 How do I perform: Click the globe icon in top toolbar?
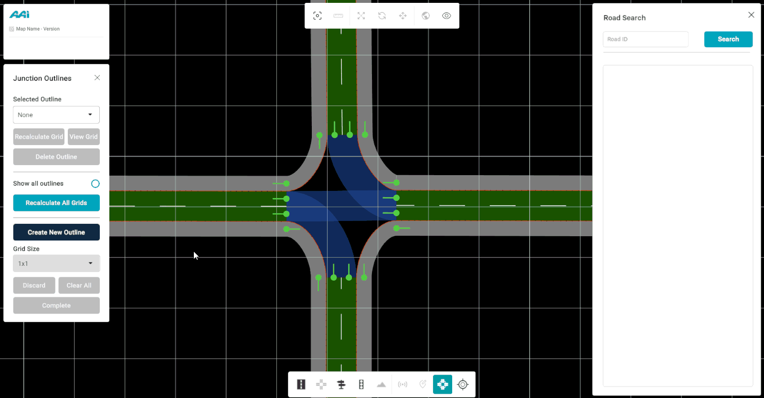tap(425, 16)
